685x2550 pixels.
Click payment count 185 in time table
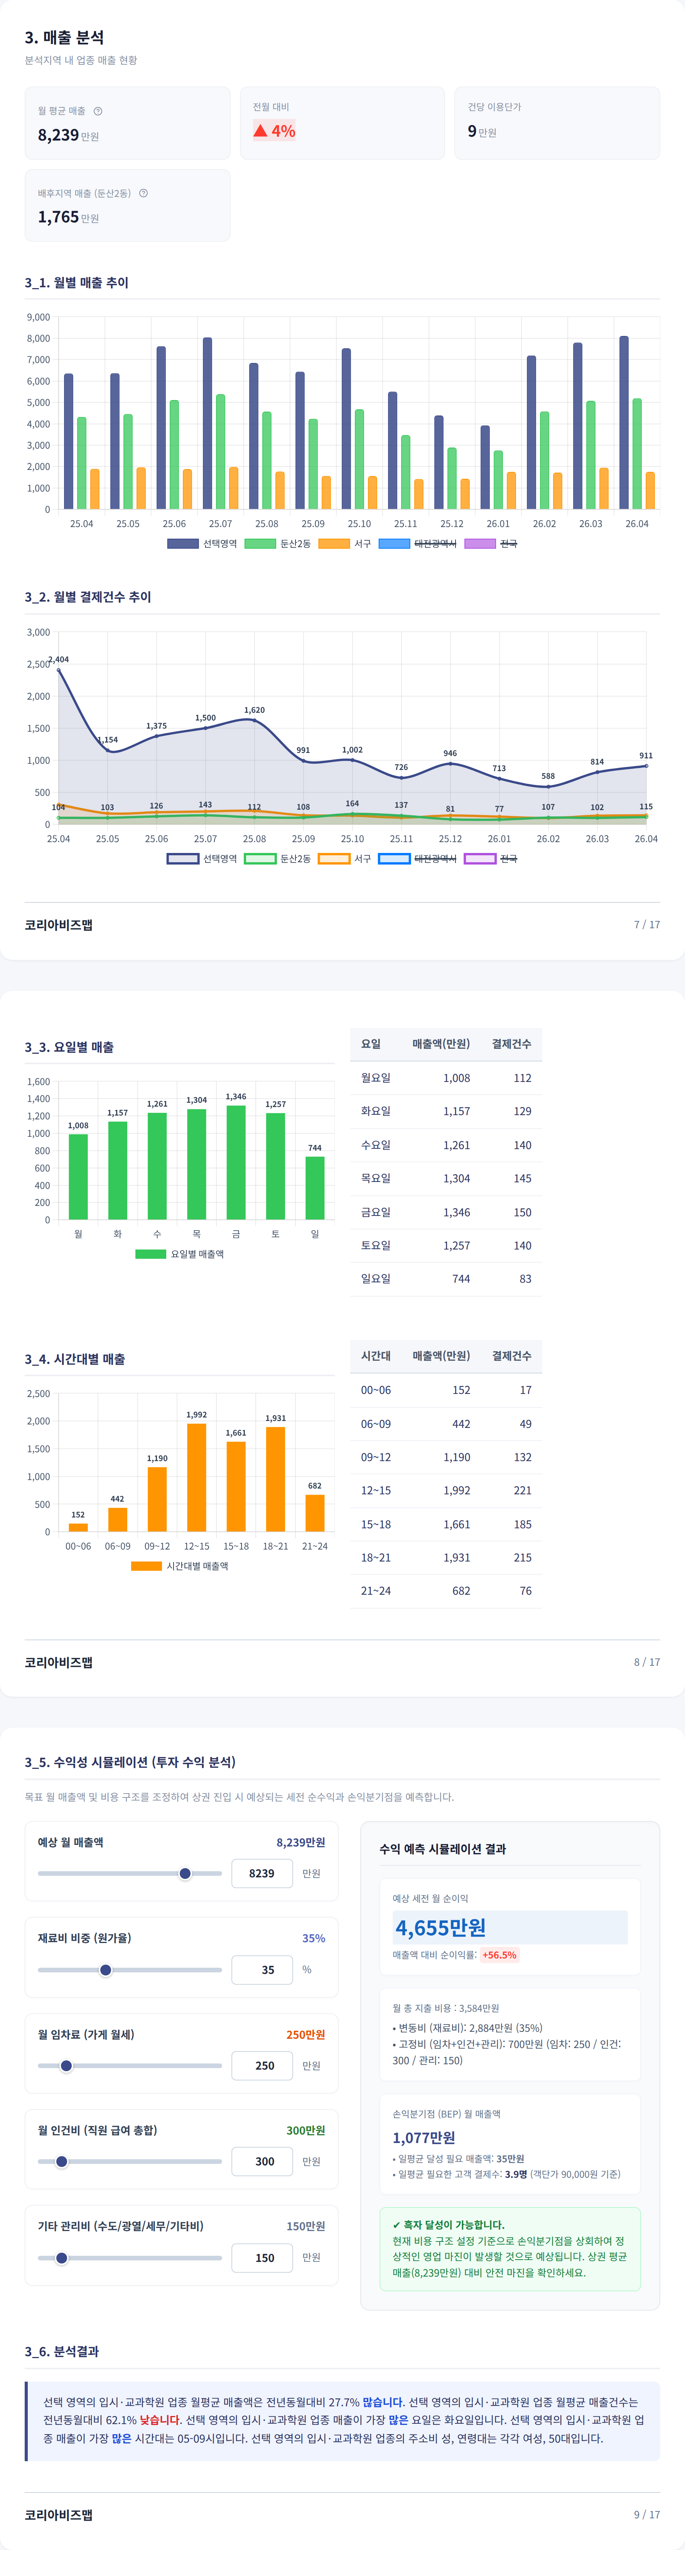[523, 1524]
